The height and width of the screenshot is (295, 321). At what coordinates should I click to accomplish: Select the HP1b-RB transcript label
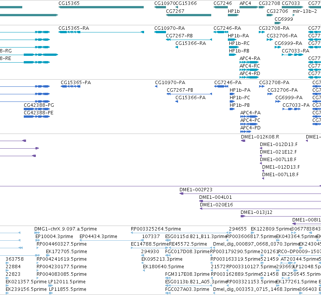(x=239, y=51)
